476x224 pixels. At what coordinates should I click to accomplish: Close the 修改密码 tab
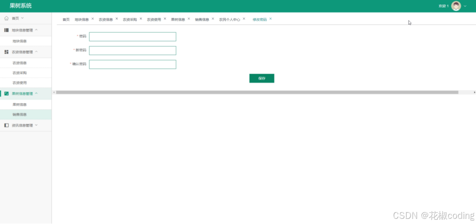(x=270, y=19)
